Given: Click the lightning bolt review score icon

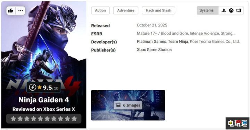Looking at the screenshot, I should click(x=33, y=87).
